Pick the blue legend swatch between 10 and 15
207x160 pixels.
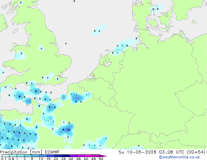pos(43,156)
